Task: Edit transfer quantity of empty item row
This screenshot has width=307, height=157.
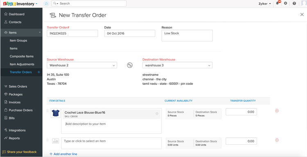Action: point(241,141)
